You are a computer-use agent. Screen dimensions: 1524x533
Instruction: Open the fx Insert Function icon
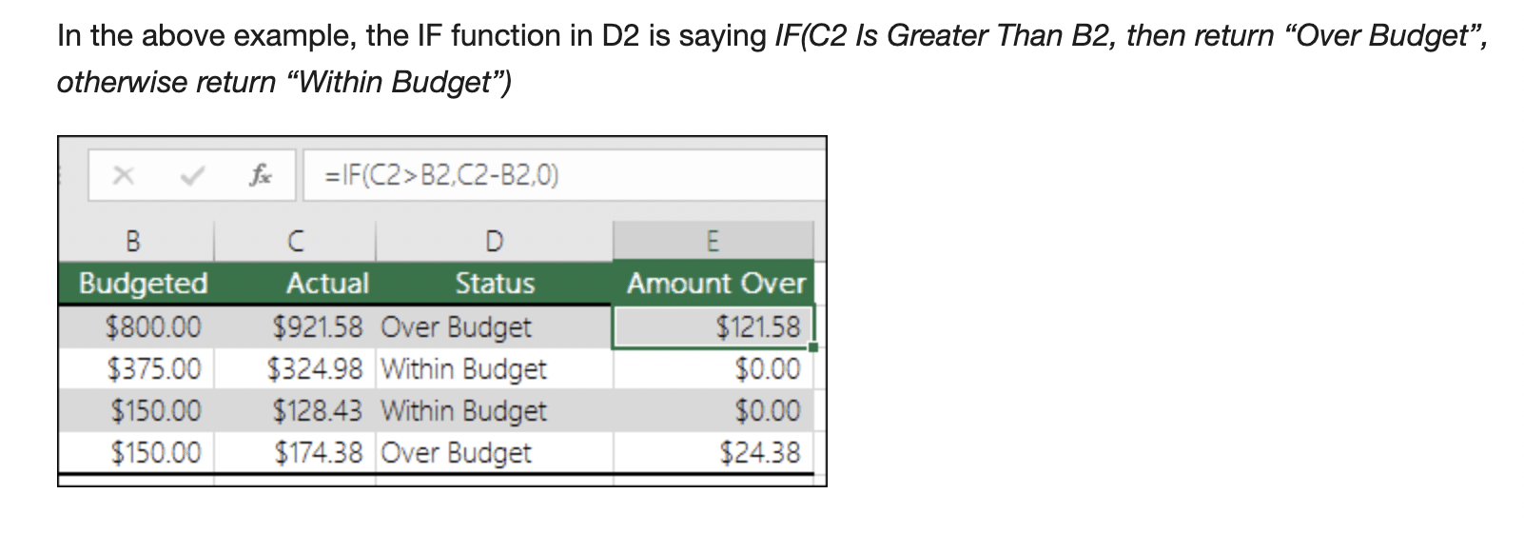260,175
